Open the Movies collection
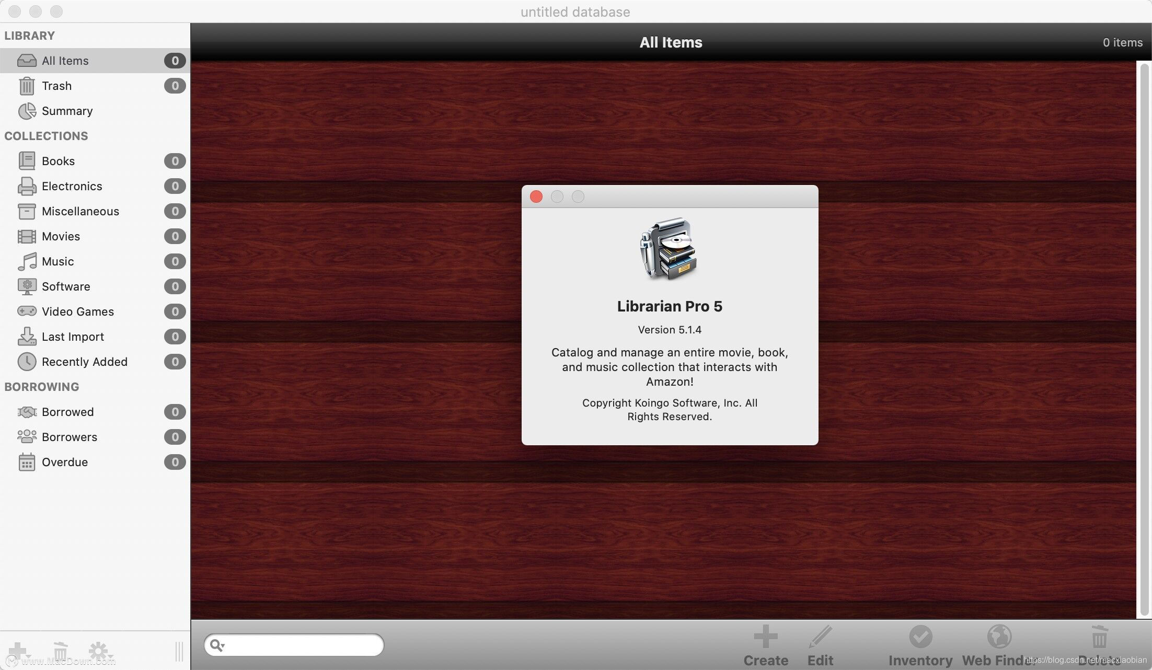 click(61, 236)
